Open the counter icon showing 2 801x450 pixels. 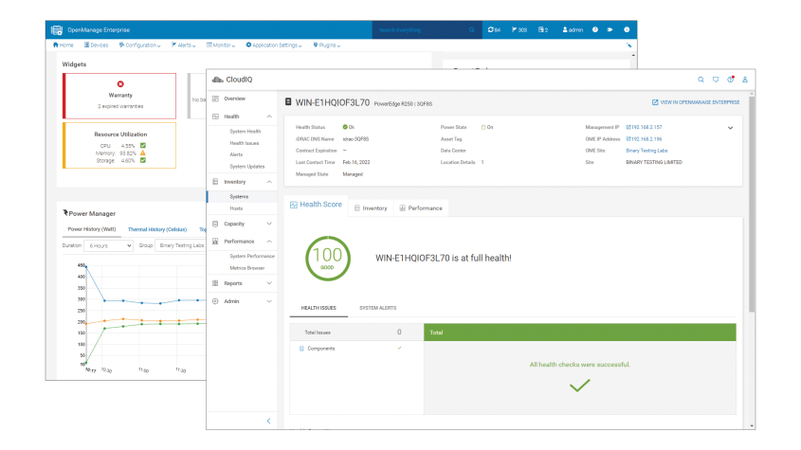click(543, 30)
